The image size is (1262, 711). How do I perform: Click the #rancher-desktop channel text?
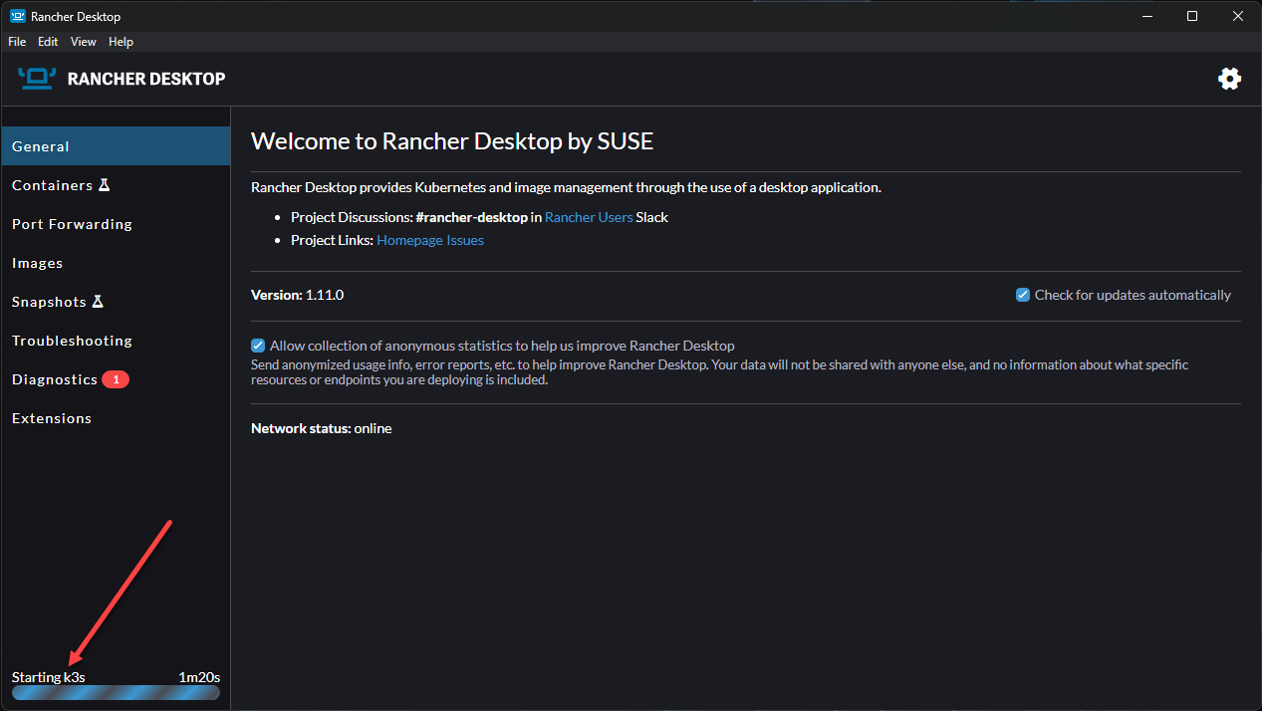pos(471,217)
